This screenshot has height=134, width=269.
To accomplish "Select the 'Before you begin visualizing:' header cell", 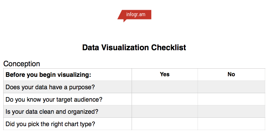I will coord(67,75).
